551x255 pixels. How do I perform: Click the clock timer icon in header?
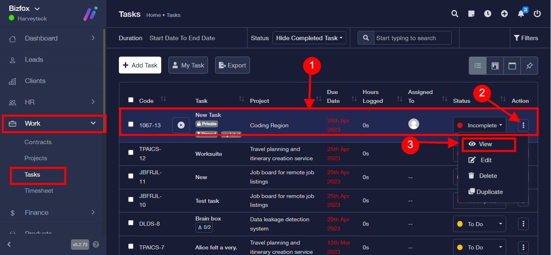[x=488, y=14]
